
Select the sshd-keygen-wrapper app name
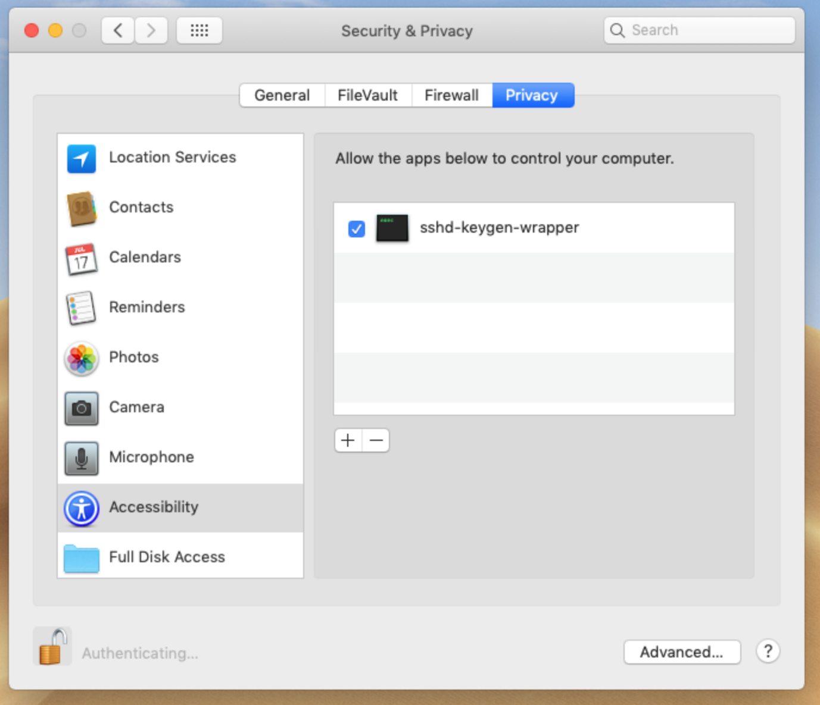(x=500, y=227)
